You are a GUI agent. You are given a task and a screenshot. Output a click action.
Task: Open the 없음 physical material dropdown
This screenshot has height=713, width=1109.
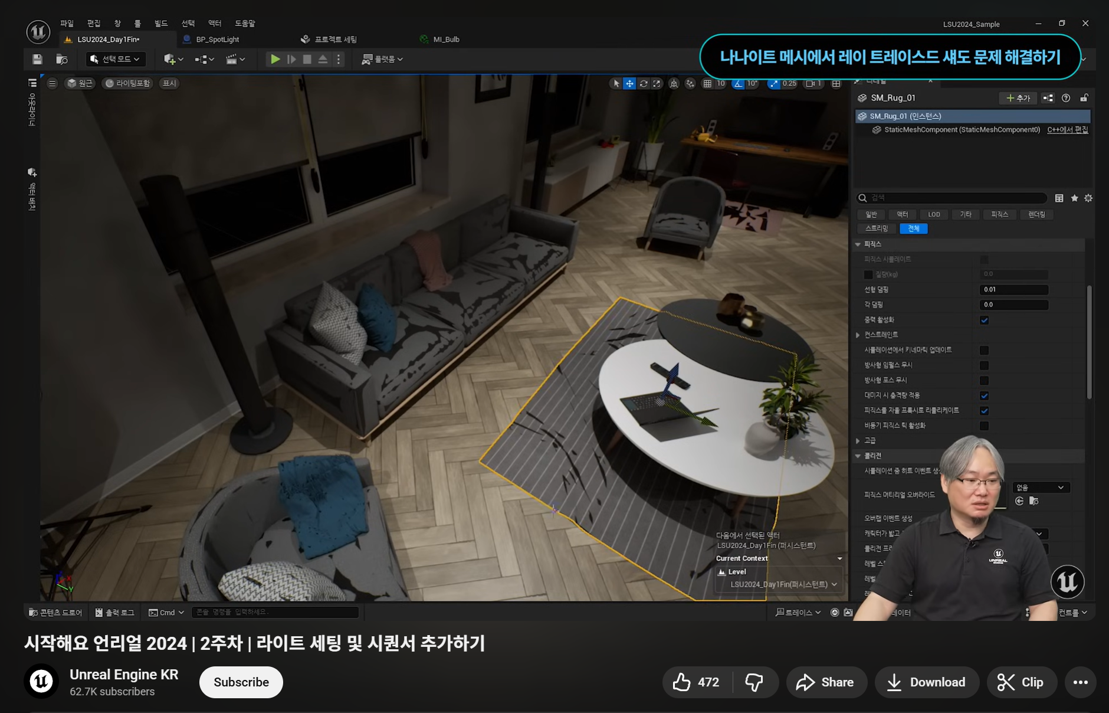coord(1041,488)
